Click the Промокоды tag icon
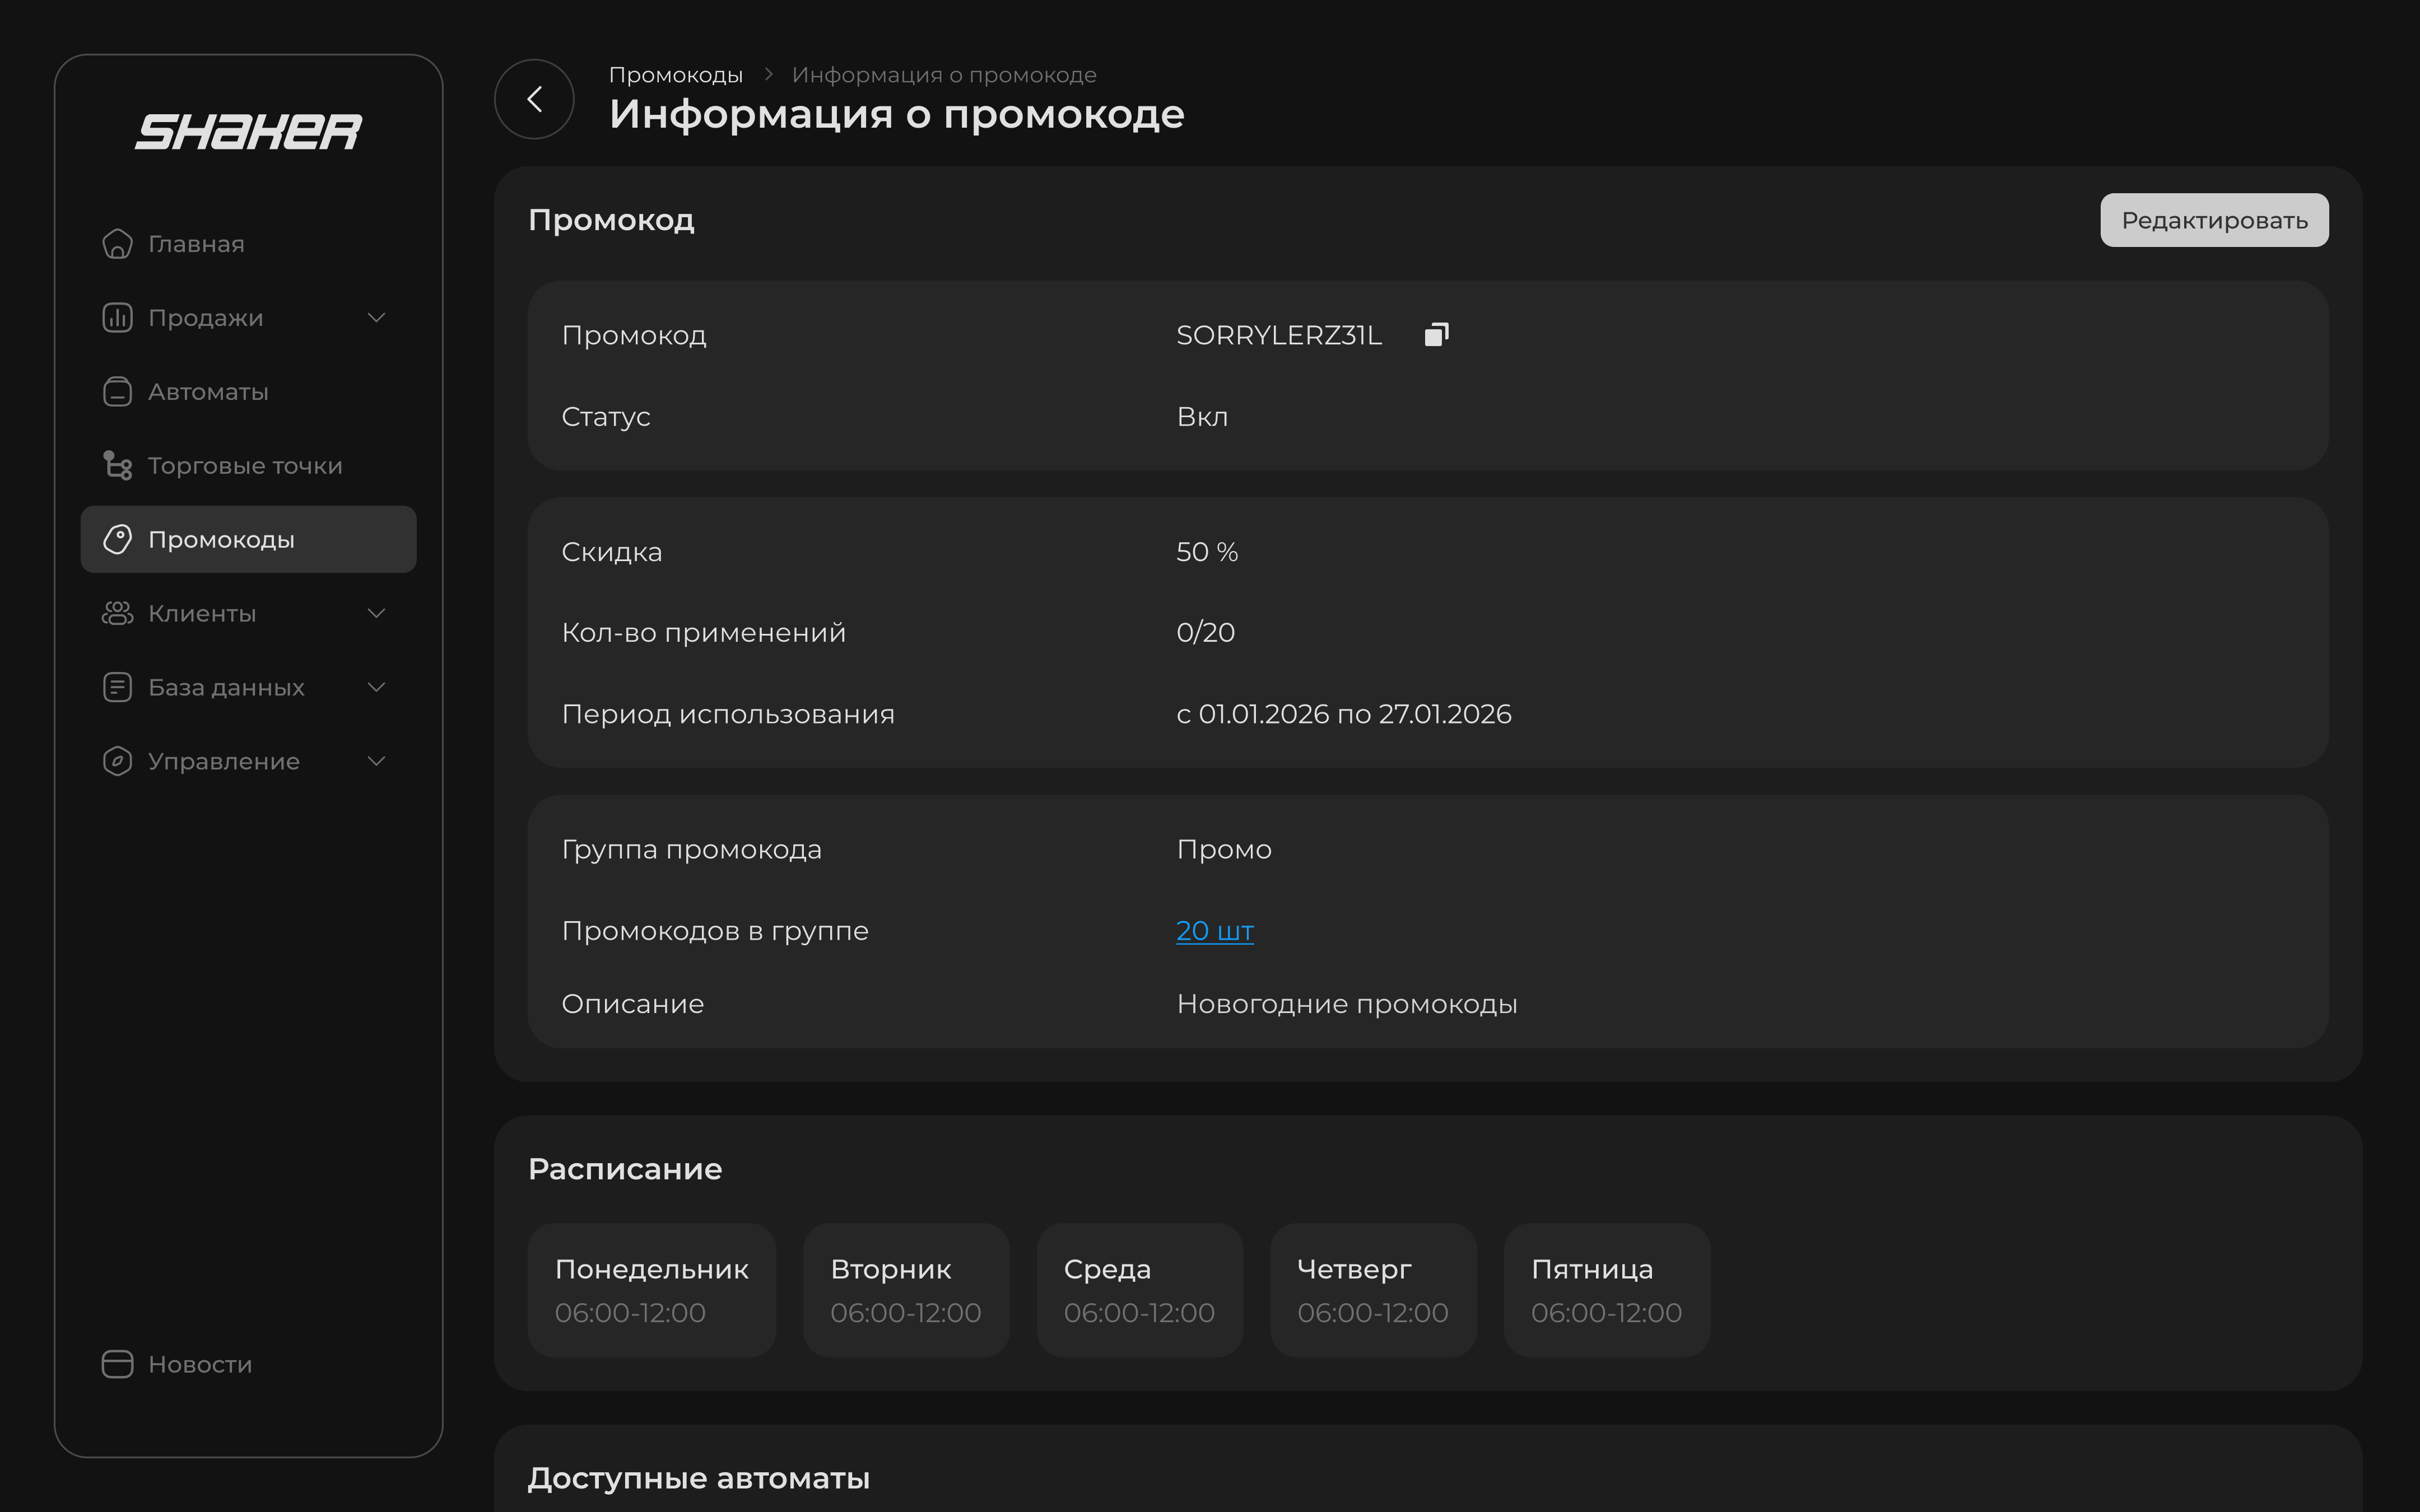2420x1512 pixels. pyautogui.click(x=117, y=540)
